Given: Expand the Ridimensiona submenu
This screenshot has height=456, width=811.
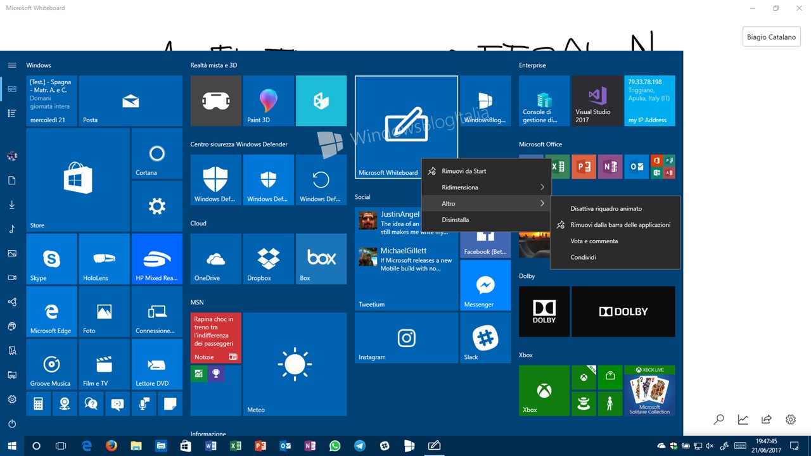Looking at the screenshot, I should pos(487,187).
